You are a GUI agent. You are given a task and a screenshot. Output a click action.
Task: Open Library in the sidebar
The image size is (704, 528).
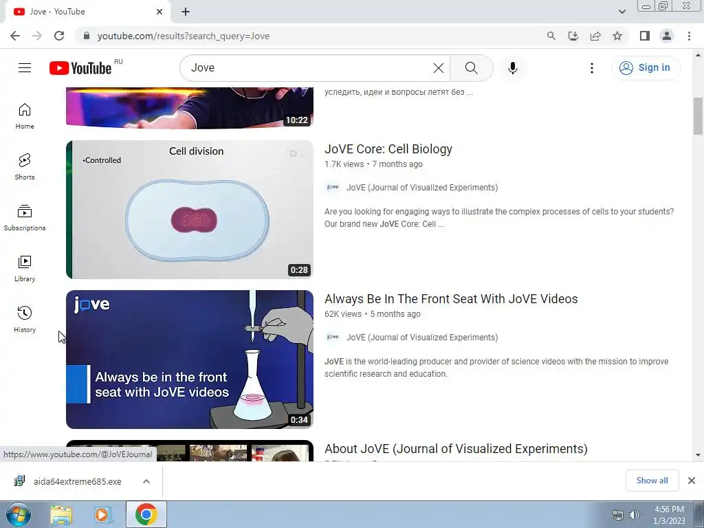click(25, 269)
